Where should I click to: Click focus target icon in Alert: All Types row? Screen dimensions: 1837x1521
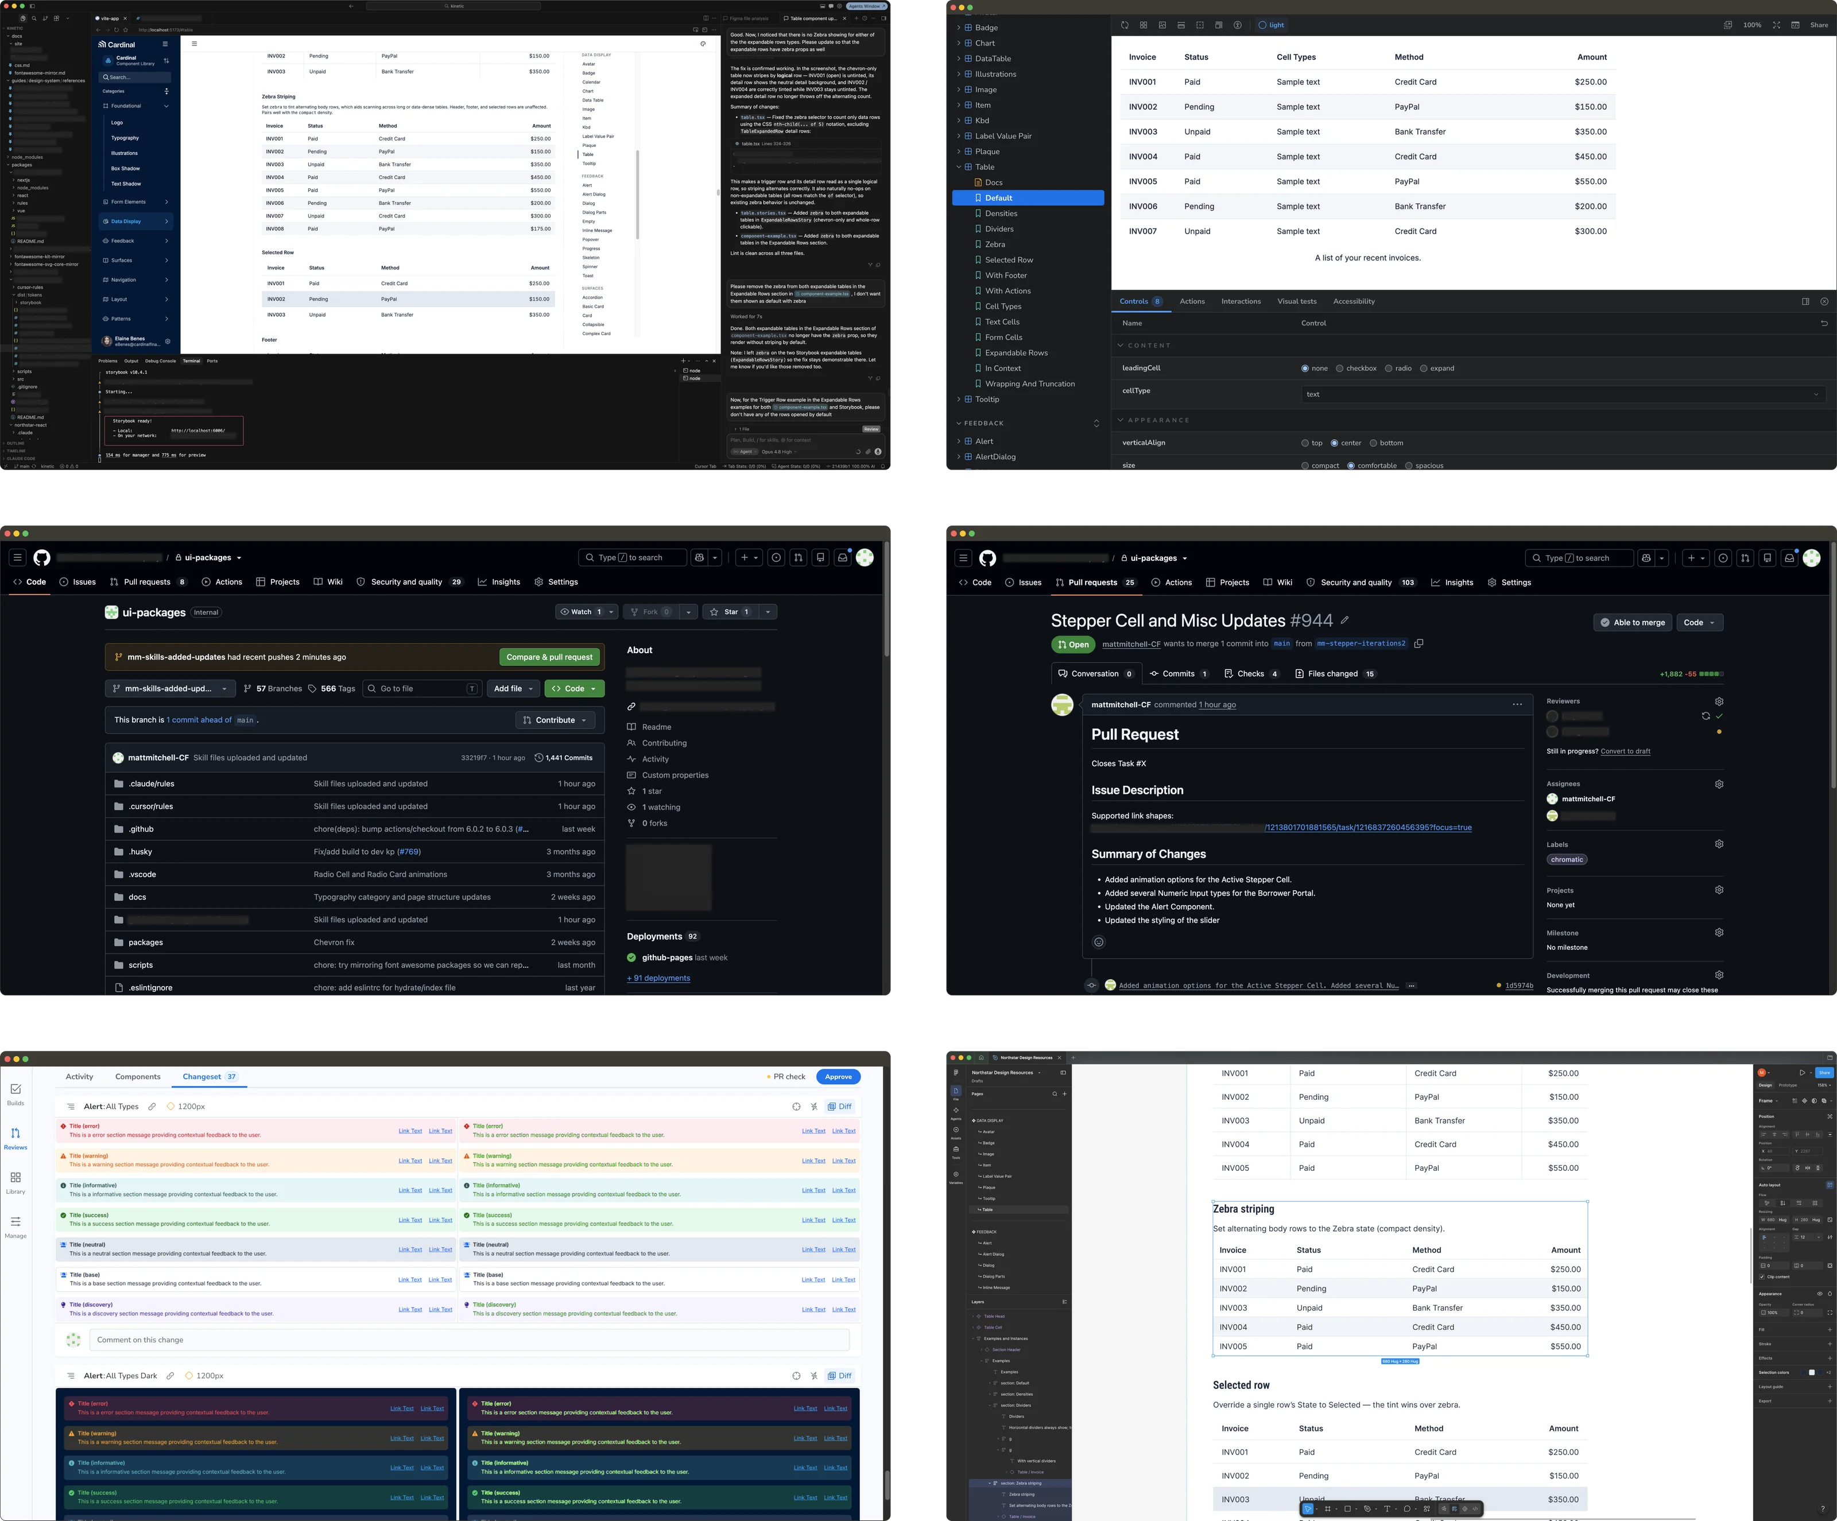tap(796, 1107)
